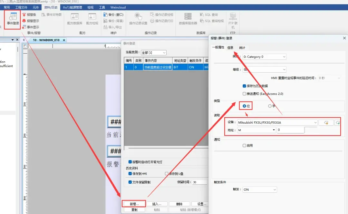Click the 设置... button
This screenshot has width=348, height=214.
(200, 204)
